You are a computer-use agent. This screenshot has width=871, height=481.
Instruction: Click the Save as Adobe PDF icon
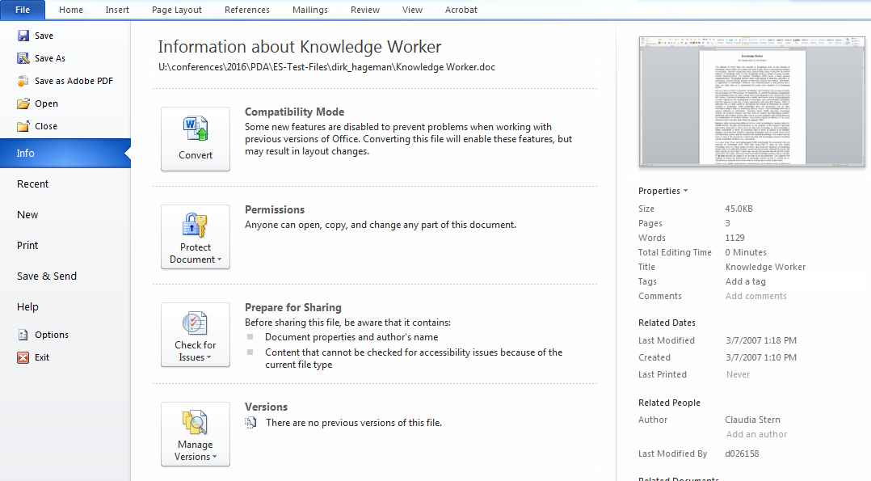coord(23,81)
